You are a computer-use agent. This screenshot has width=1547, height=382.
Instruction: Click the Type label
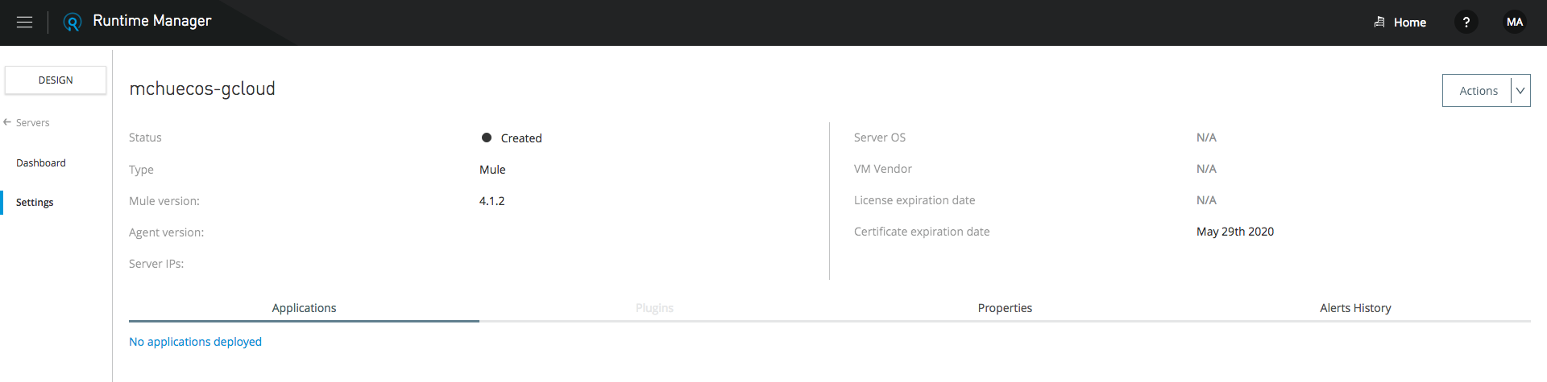click(x=141, y=170)
